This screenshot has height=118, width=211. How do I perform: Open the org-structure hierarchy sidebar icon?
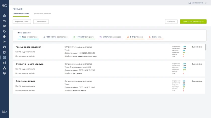(4, 68)
